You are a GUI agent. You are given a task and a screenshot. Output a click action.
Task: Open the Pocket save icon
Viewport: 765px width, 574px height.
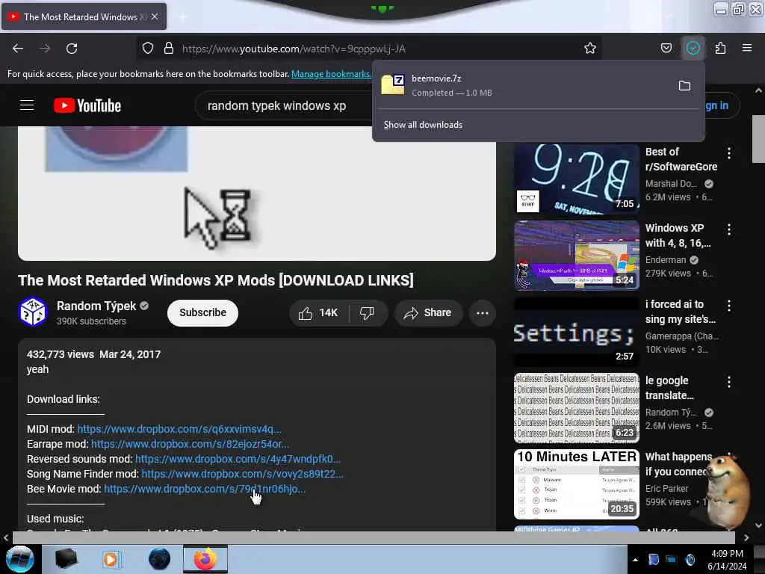[666, 49]
